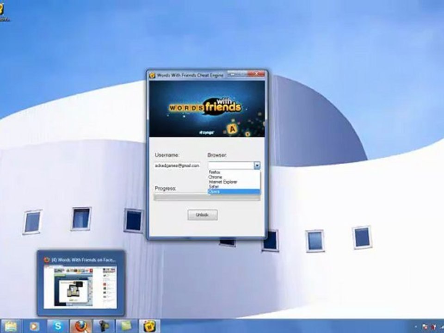Click the Browser combo box arrow
This screenshot has width=444, height=333.
pos(257,166)
